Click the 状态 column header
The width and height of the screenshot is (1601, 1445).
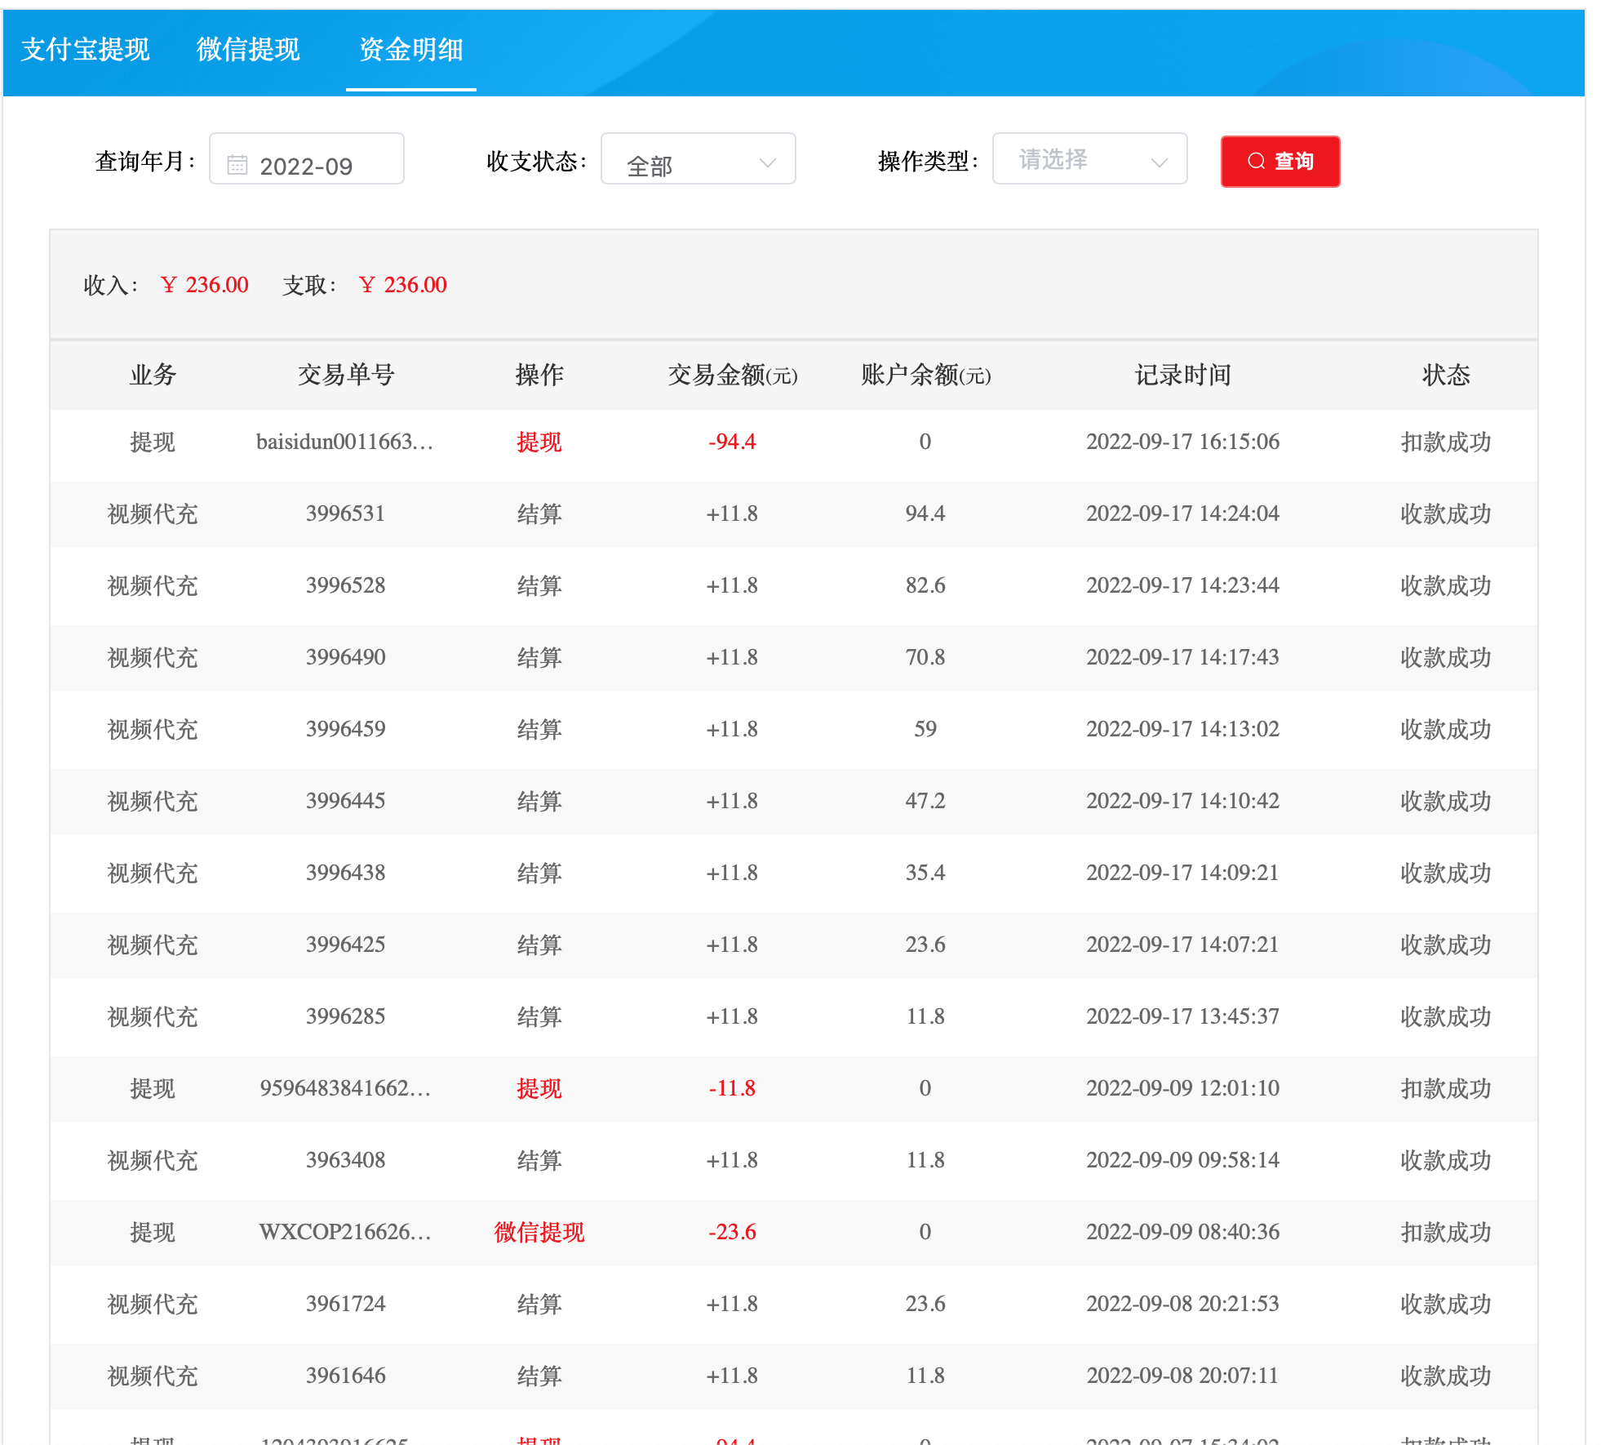point(1446,375)
